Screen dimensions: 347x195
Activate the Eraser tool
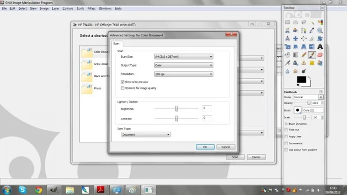pos(320,54)
